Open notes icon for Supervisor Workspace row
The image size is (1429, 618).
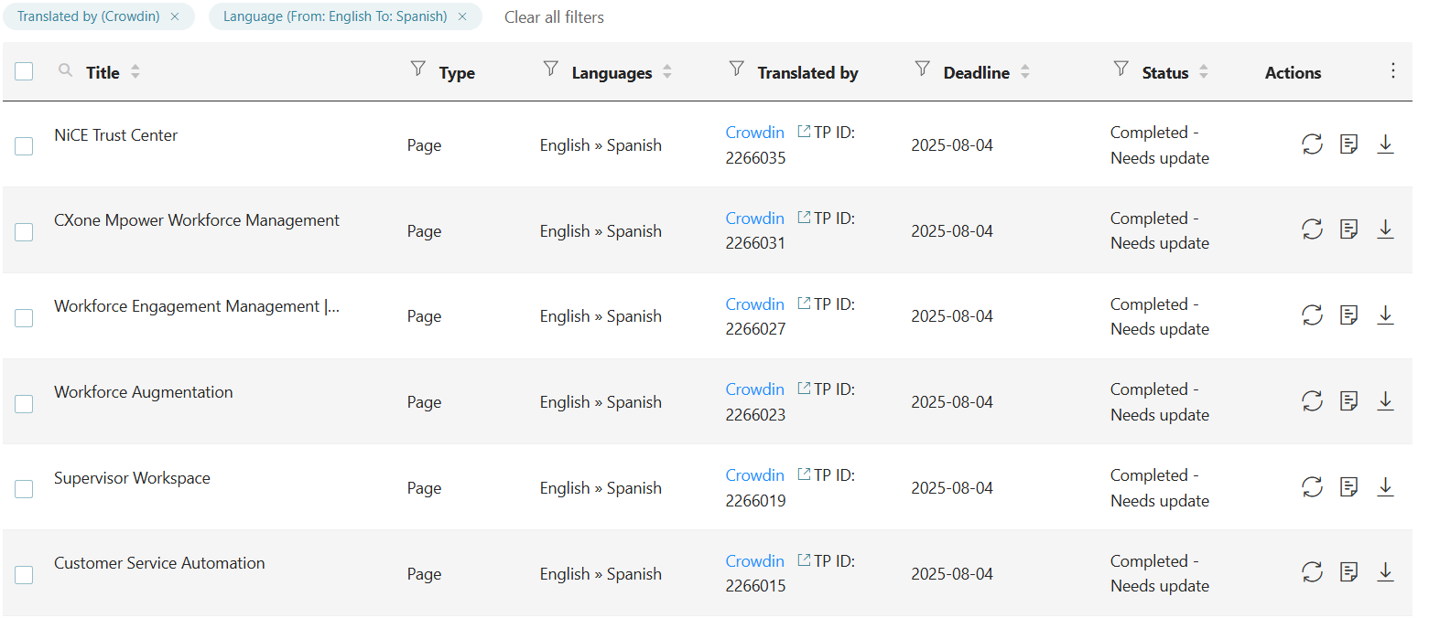click(1348, 487)
